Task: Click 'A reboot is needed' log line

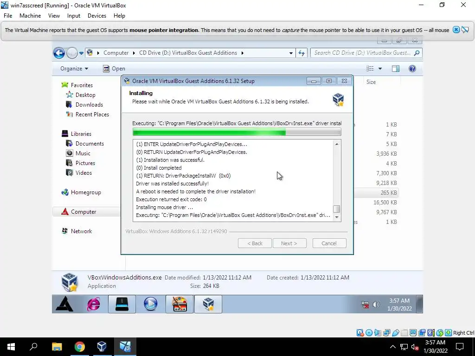Action: [196, 191]
